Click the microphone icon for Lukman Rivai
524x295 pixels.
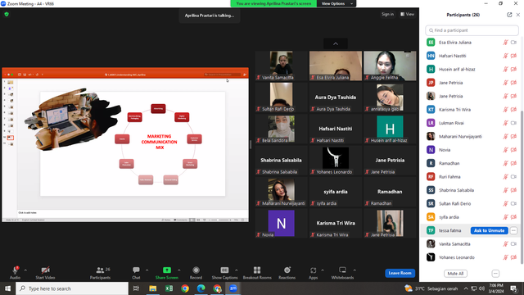coord(506,123)
